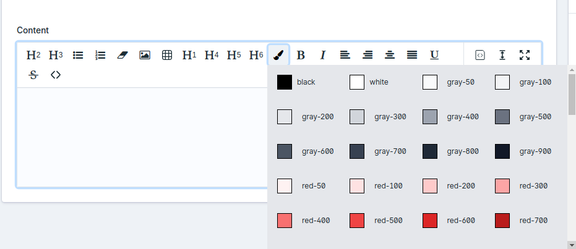Insert inline code with angle brackets icon

coord(56,75)
